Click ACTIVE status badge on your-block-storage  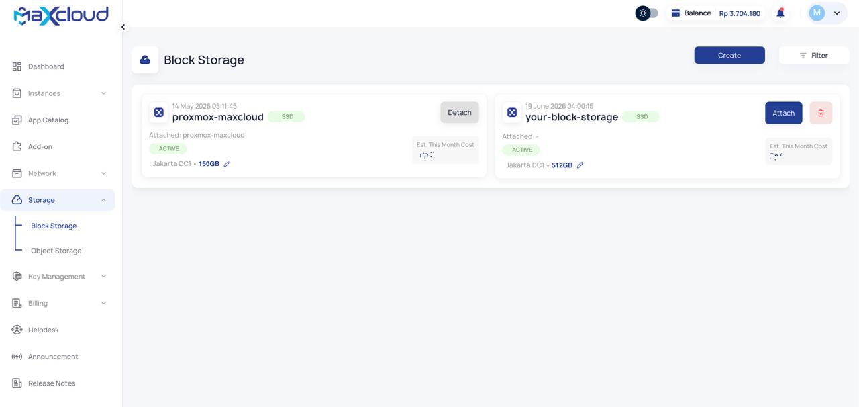522,150
